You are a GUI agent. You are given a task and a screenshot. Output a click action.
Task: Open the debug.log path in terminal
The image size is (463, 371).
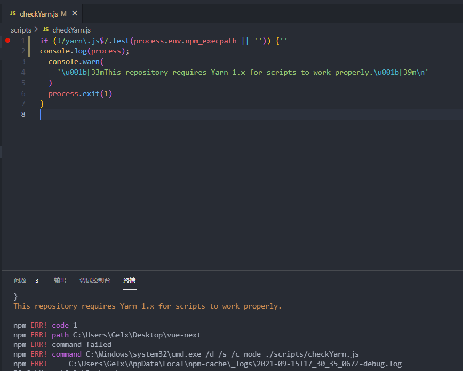[235, 364]
